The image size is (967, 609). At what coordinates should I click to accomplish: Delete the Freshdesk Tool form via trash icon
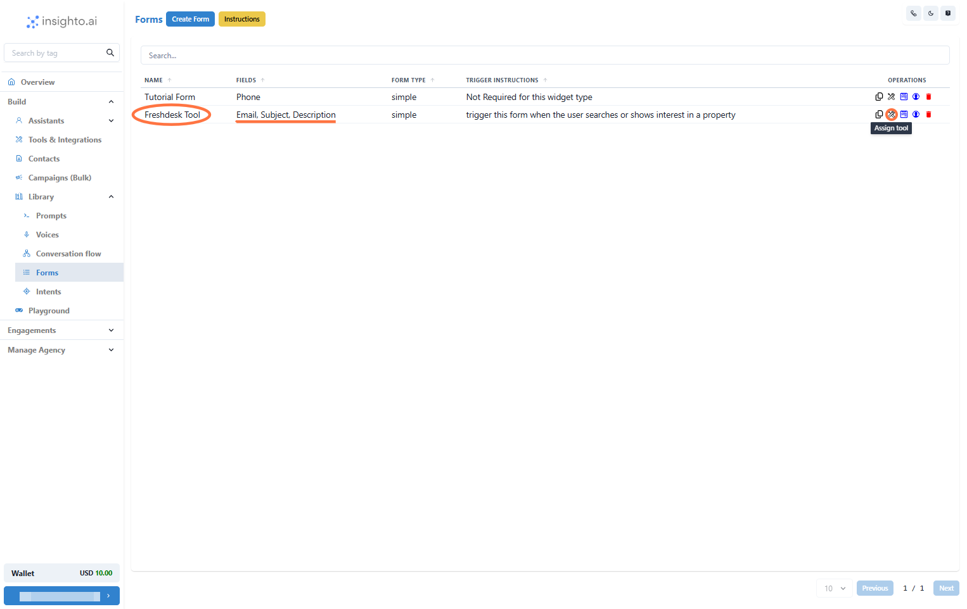(x=929, y=114)
